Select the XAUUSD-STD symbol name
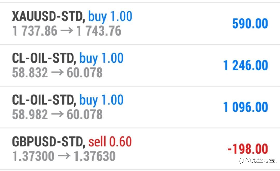 click(48, 16)
